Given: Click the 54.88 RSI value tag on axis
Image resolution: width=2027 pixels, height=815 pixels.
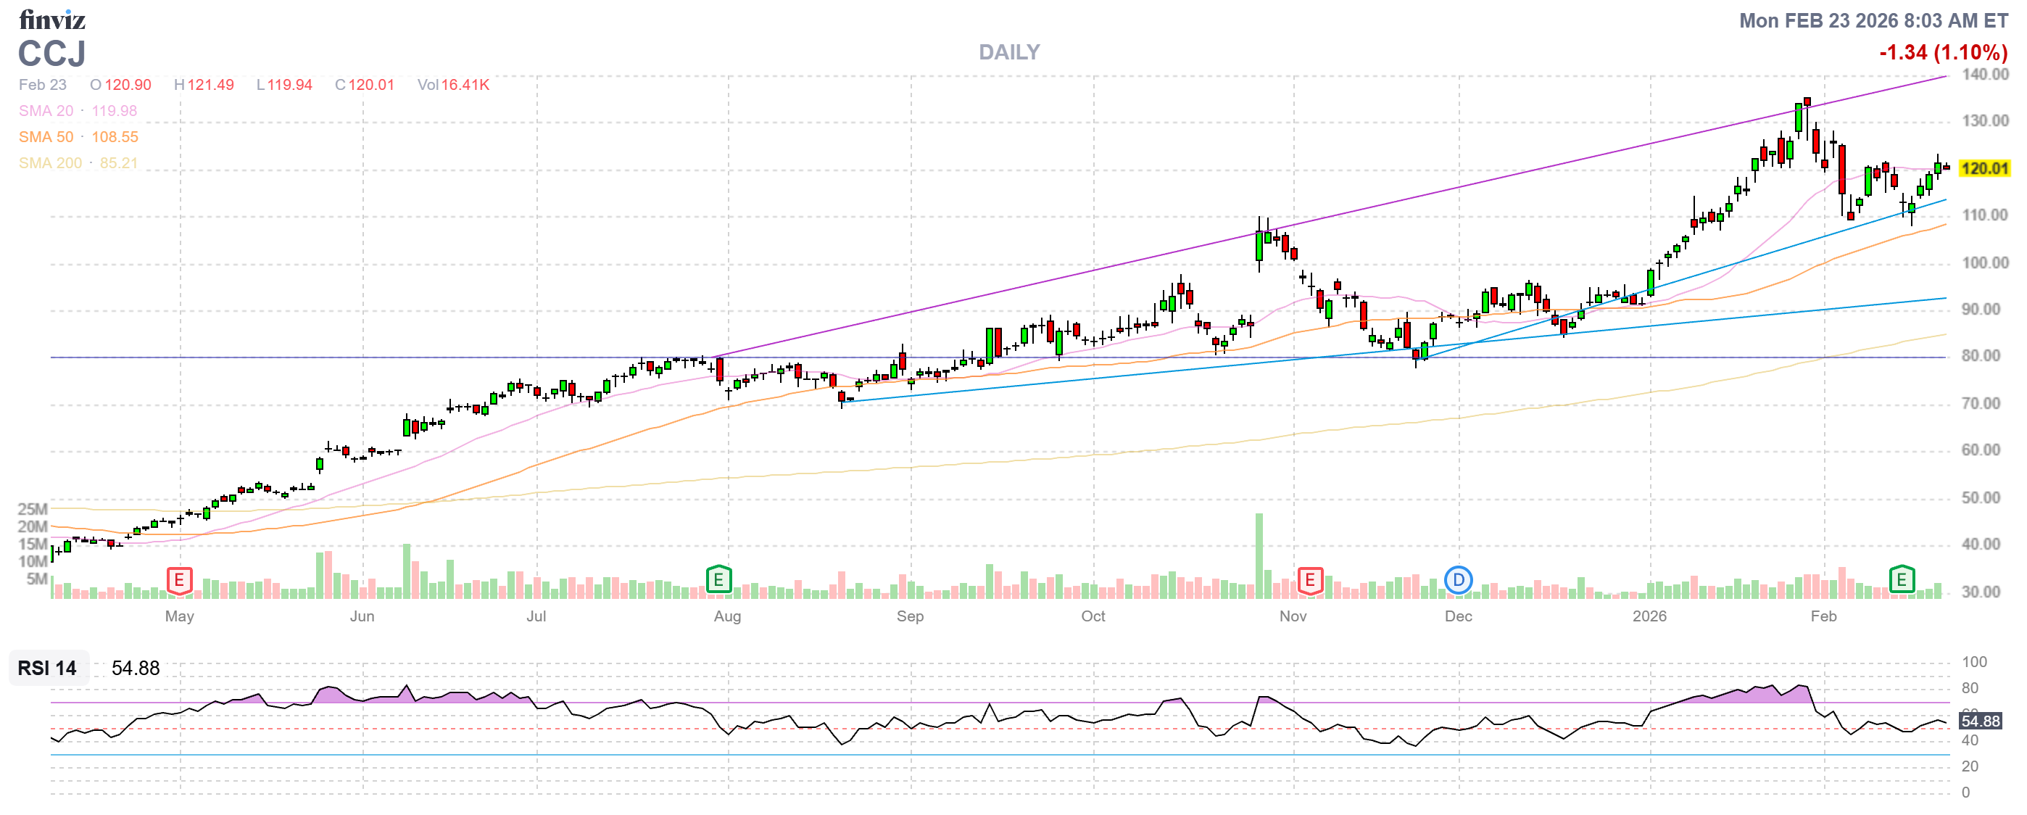Looking at the screenshot, I should pyautogui.click(x=1980, y=721).
